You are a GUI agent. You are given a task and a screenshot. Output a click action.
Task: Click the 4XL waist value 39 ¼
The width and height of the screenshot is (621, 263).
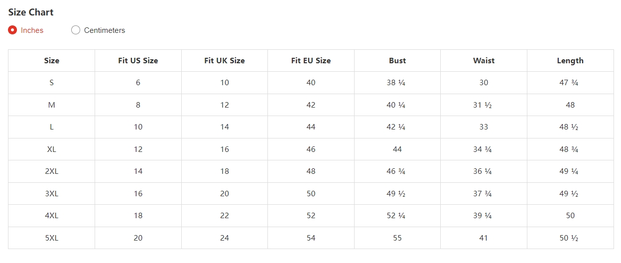tap(484, 216)
